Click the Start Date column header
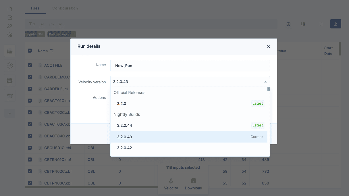Image resolution: width=349 pixels, height=196 pixels. pos(328,51)
